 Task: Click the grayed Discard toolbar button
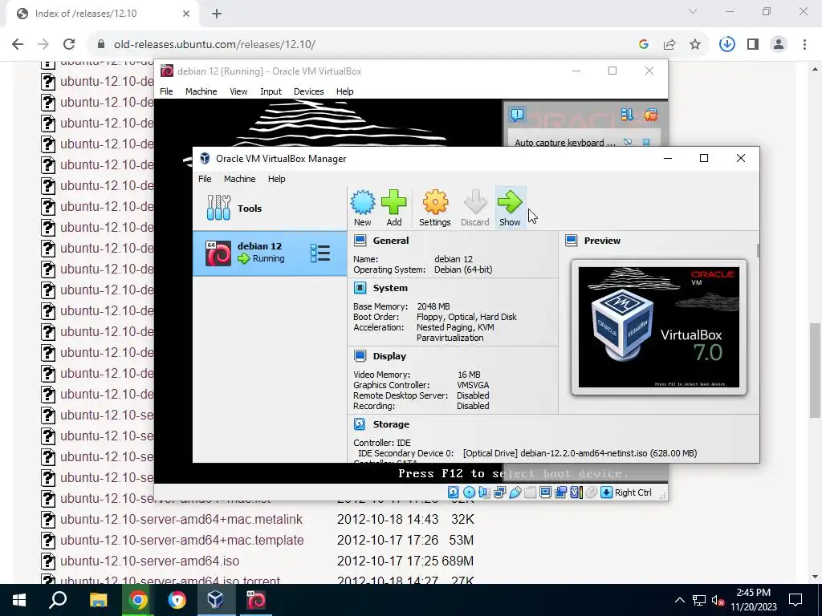tap(475, 208)
